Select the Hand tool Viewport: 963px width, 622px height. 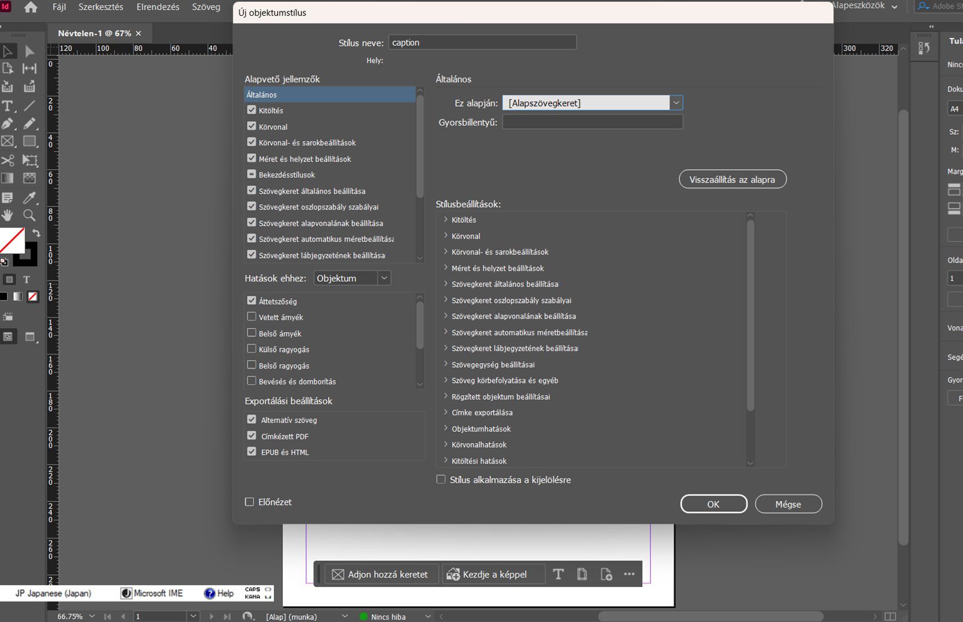pyautogui.click(x=8, y=215)
